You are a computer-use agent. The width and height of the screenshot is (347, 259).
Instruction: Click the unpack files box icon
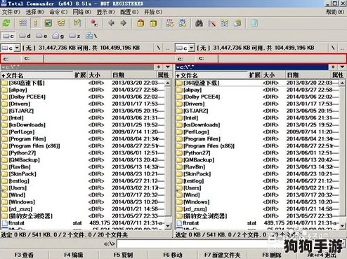(153, 23)
